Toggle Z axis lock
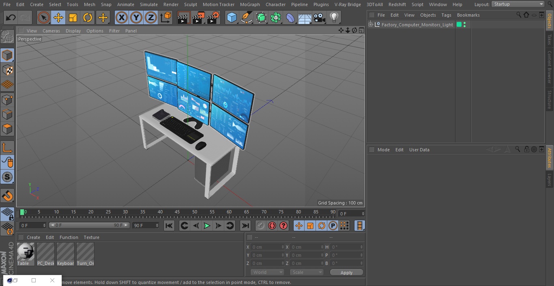This screenshot has height=286, width=554. coord(151,17)
